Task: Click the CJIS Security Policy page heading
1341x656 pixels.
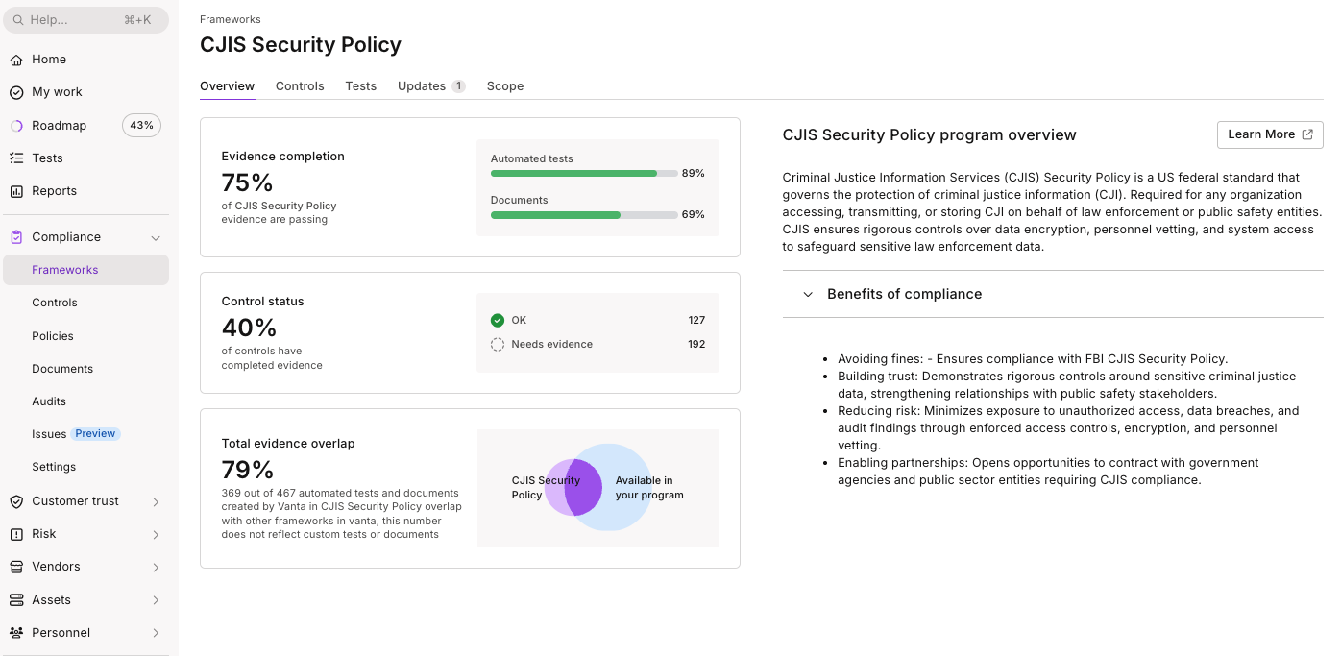Action: pos(301,45)
